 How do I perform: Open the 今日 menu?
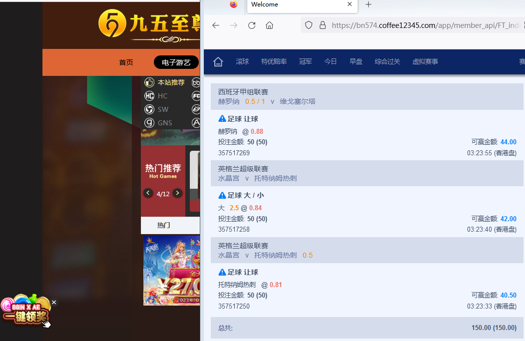pyautogui.click(x=331, y=61)
